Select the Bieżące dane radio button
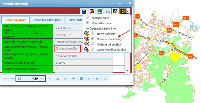 point(87,17)
